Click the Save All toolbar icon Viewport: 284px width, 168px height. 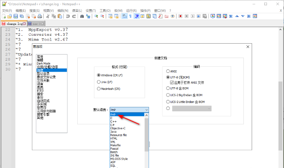click(x=22, y=16)
